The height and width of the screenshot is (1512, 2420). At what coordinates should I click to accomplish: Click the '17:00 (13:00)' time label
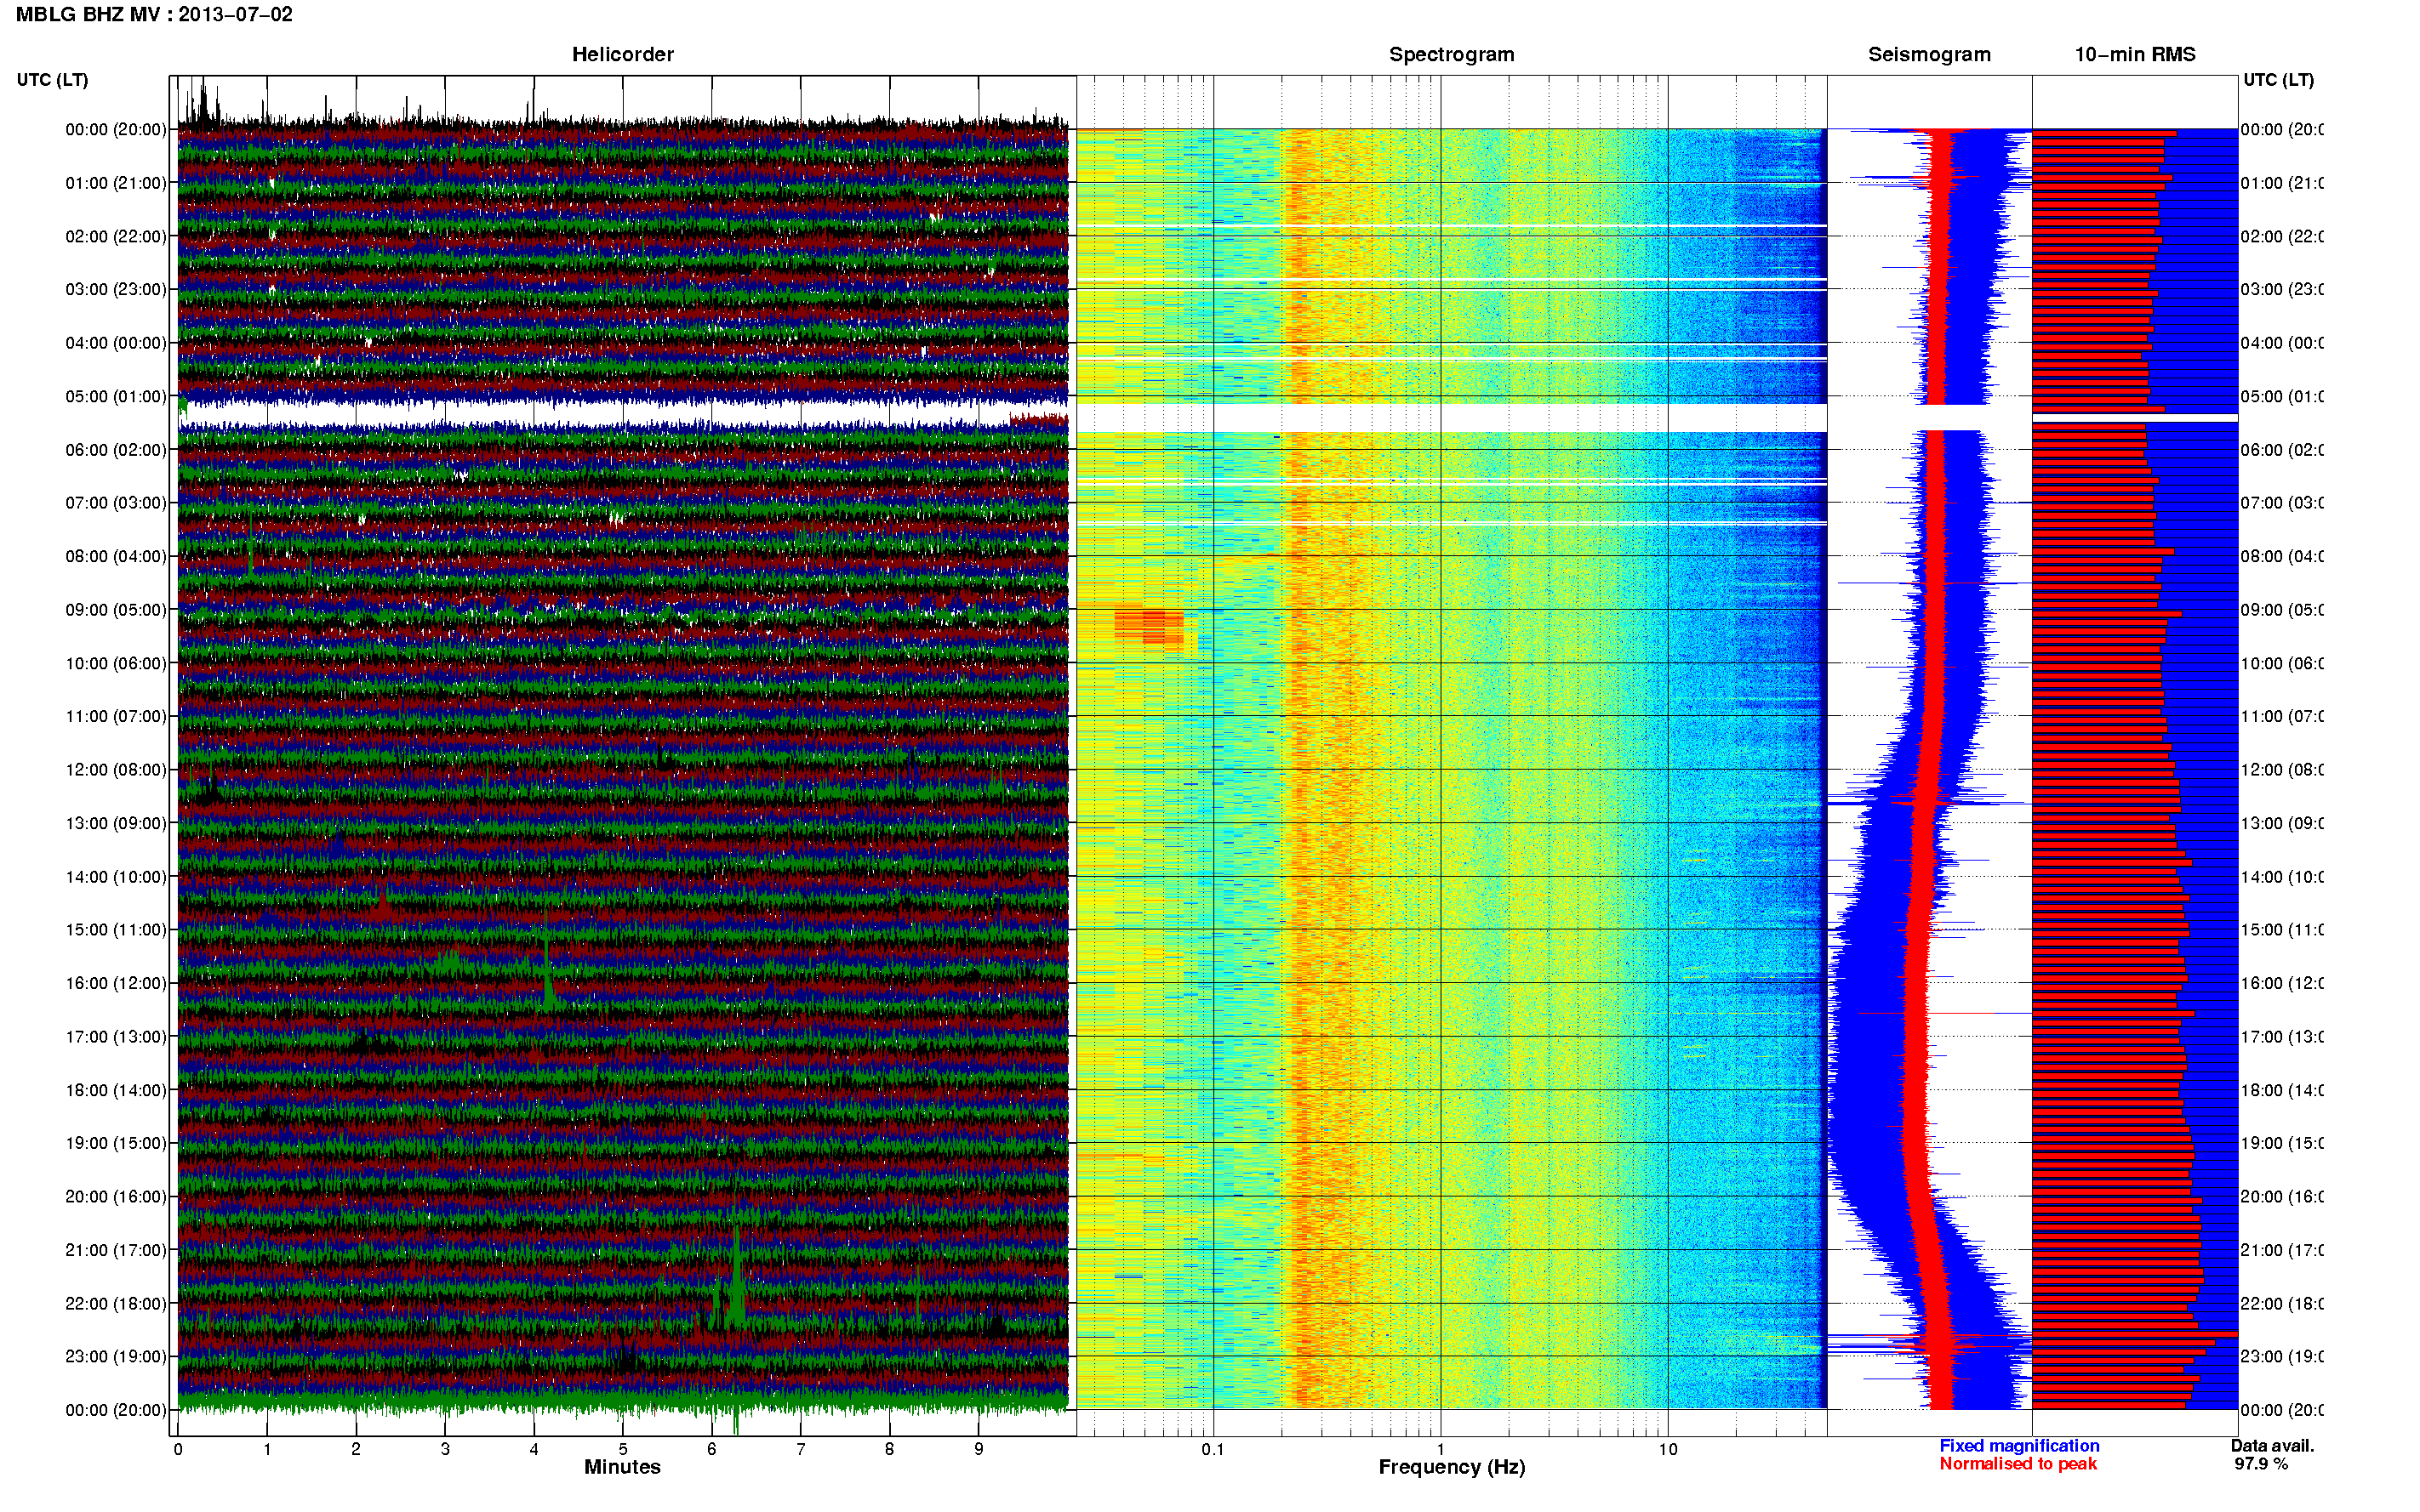[116, 1037]
